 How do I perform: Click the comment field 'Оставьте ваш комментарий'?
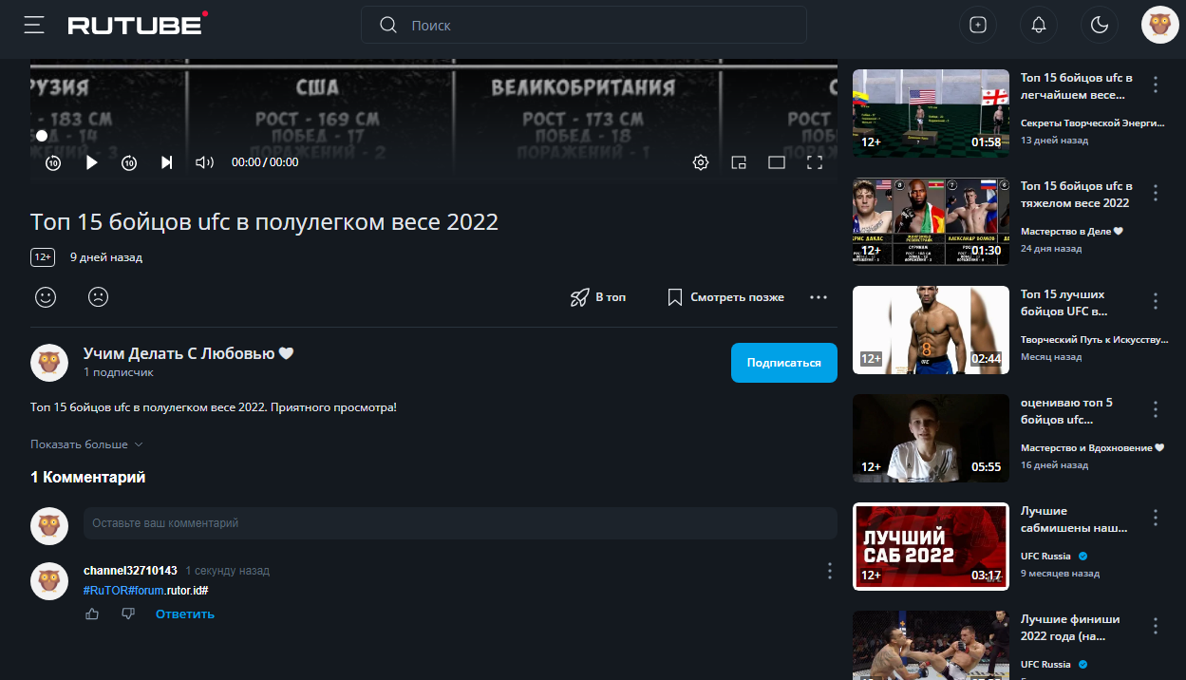(x=461, y=523)
